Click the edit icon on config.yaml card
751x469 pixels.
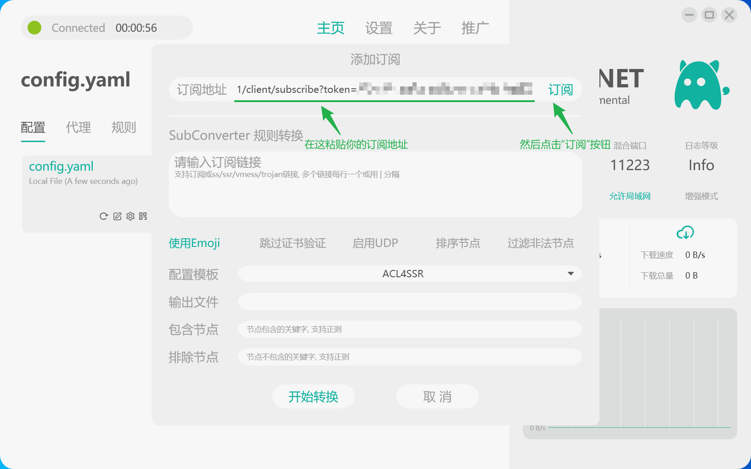[117, 216]
